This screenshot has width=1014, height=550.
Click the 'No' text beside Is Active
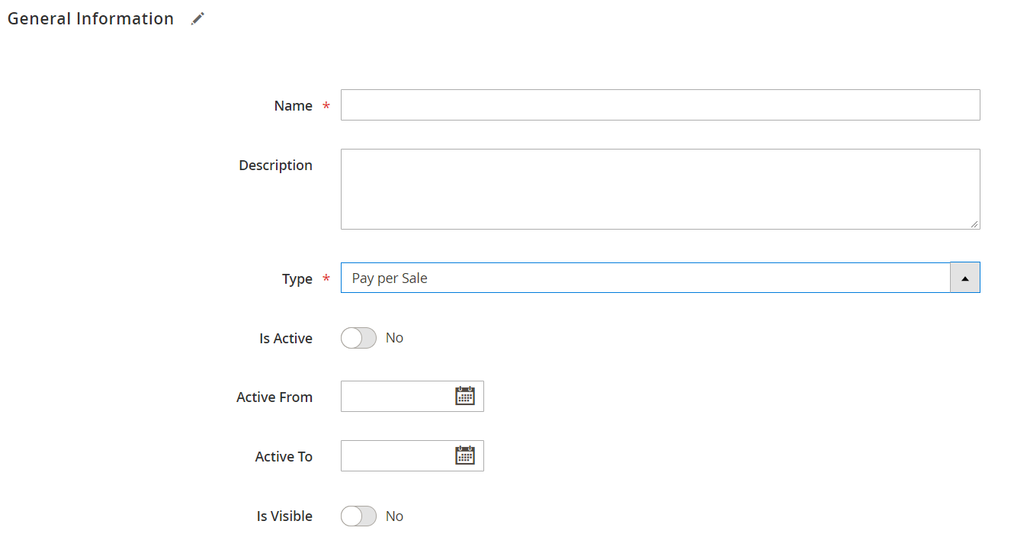click(394, 338)
